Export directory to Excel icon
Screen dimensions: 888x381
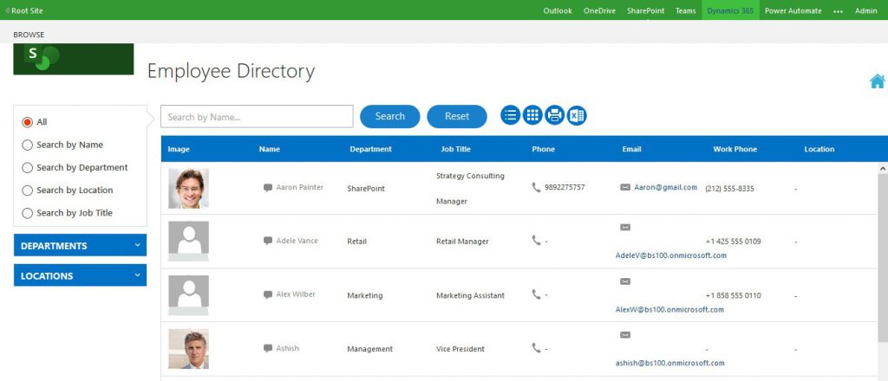(577, 115)
